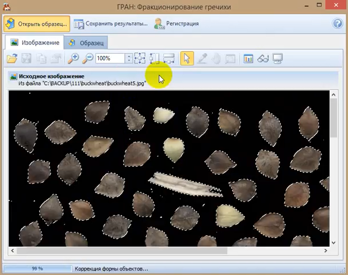Click 'Сохранить результаты...' button

tap(111, 24)
